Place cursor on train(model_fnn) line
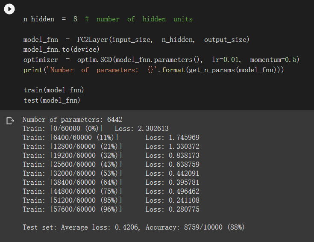The width and height of the screenshot is (314, 242). [x=54, y=90]
